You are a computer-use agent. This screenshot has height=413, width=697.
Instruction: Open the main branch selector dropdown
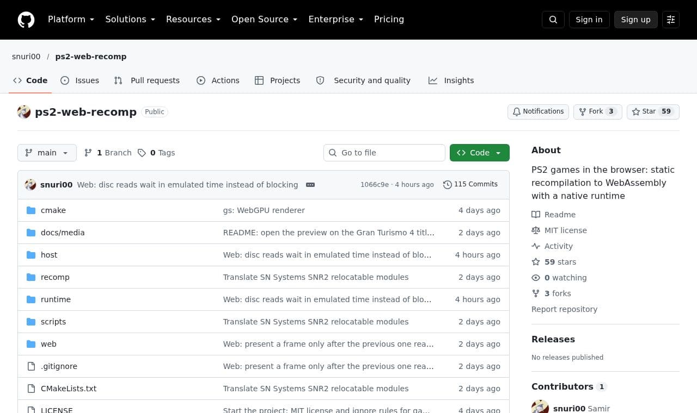(x=47, y=153)
